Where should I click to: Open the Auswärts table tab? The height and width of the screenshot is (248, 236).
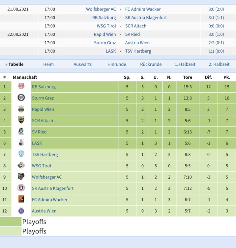(82, 64)
